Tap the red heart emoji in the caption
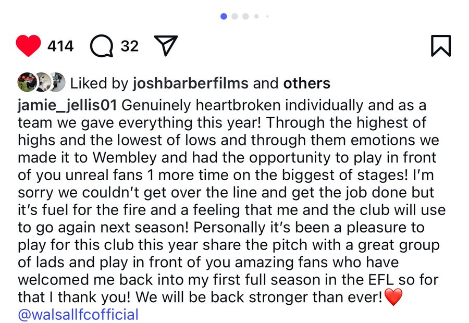The height and width of the screenshot is (323, 469). 393,297
